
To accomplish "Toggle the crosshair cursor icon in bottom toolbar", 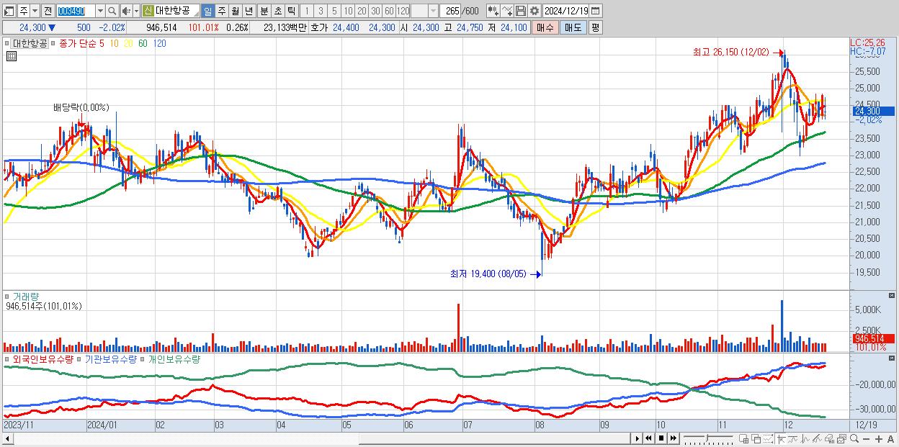I will pos(781,438).
